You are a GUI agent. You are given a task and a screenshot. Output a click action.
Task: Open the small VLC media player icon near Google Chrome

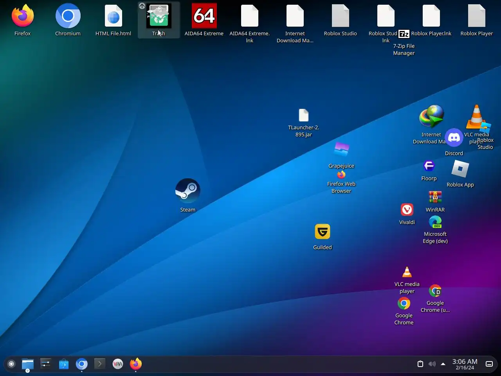coord(407,272)
